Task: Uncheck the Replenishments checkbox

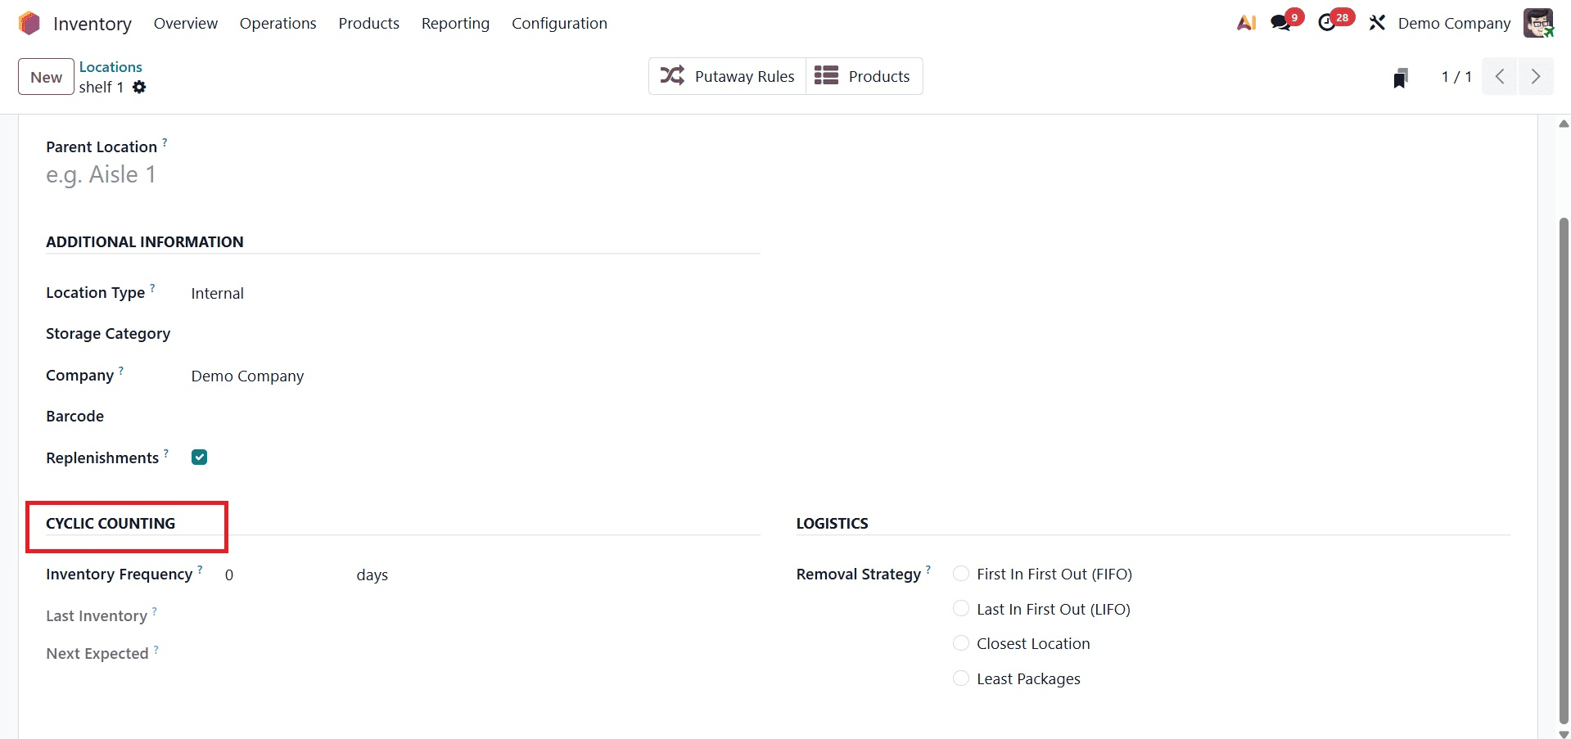Action: pos(198,457)
